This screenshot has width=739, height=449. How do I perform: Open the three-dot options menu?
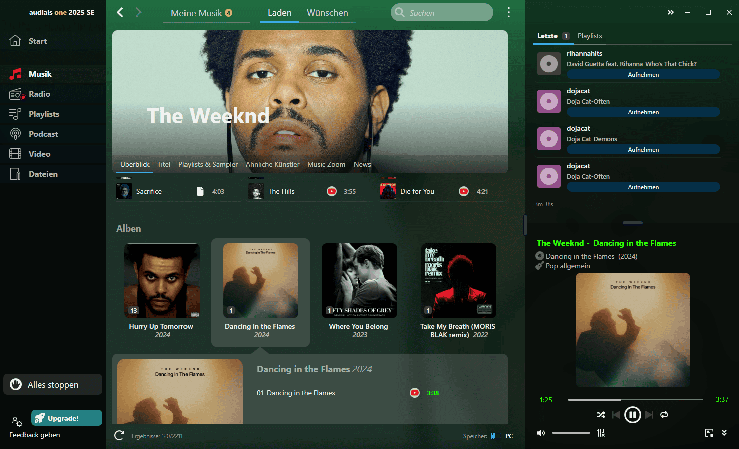coord(508,13)
